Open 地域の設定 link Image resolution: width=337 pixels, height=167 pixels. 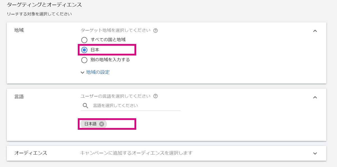[98, 72]
